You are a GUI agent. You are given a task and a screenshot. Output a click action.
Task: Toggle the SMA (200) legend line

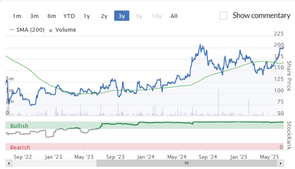(27, 30)
